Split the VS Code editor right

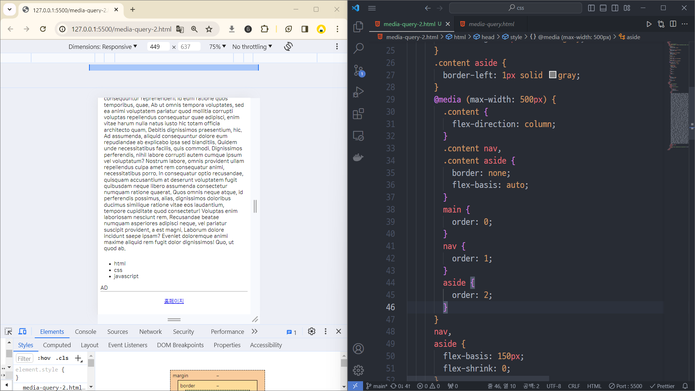673,24
